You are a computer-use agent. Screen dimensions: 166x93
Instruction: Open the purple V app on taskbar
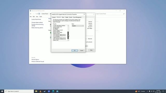[x=49, y=91]
